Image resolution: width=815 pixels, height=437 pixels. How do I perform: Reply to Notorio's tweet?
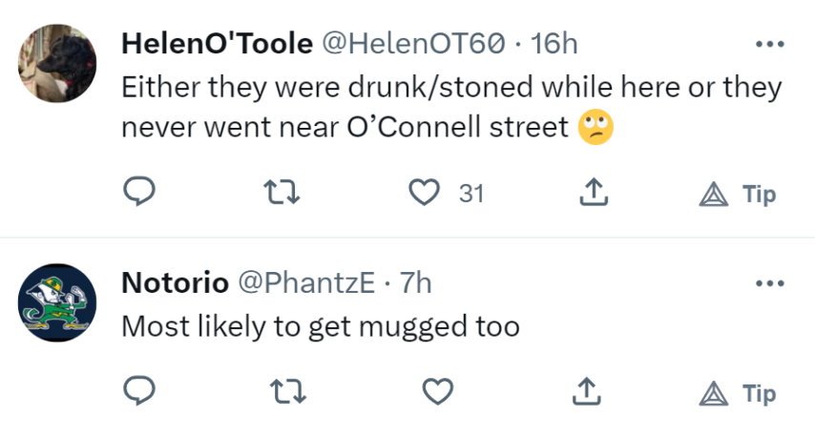[140, 392]
